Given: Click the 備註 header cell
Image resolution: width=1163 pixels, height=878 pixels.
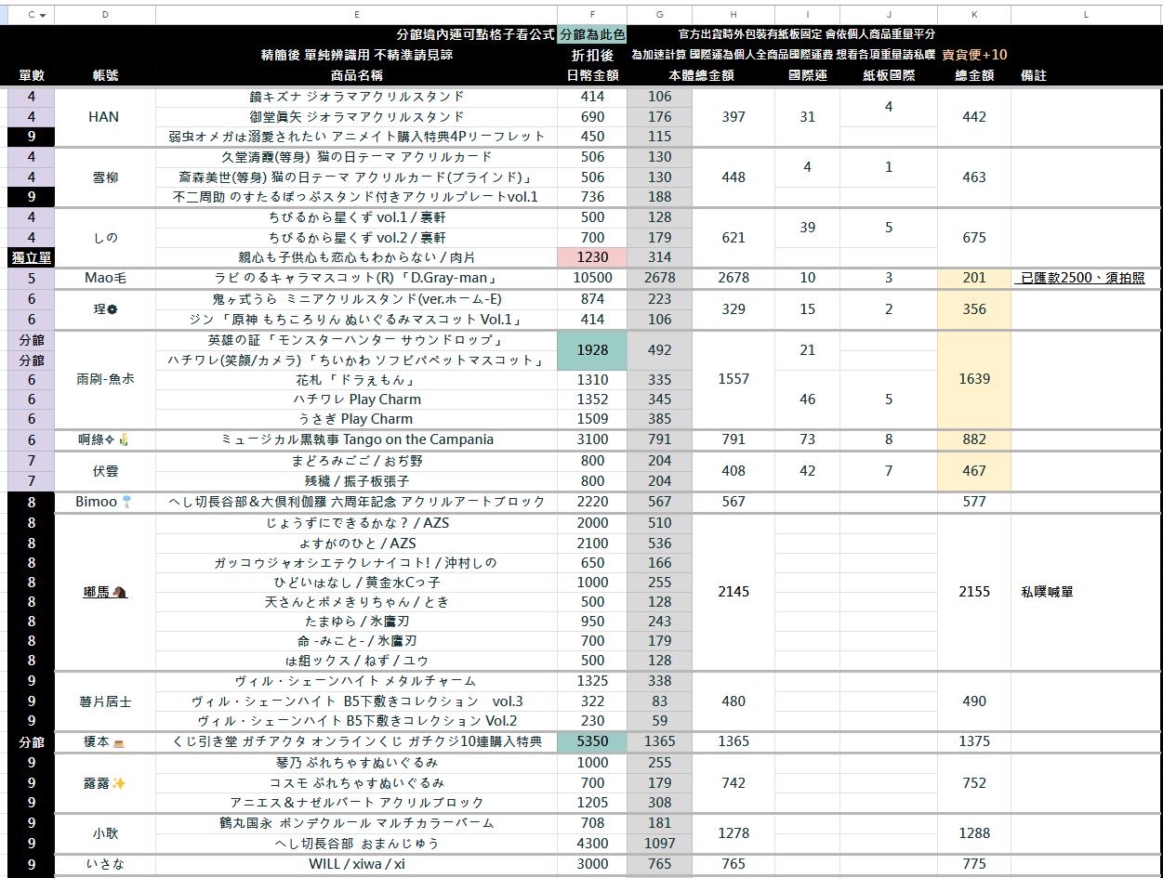Looking at the screenshot, I should [x=1086, y=75].
